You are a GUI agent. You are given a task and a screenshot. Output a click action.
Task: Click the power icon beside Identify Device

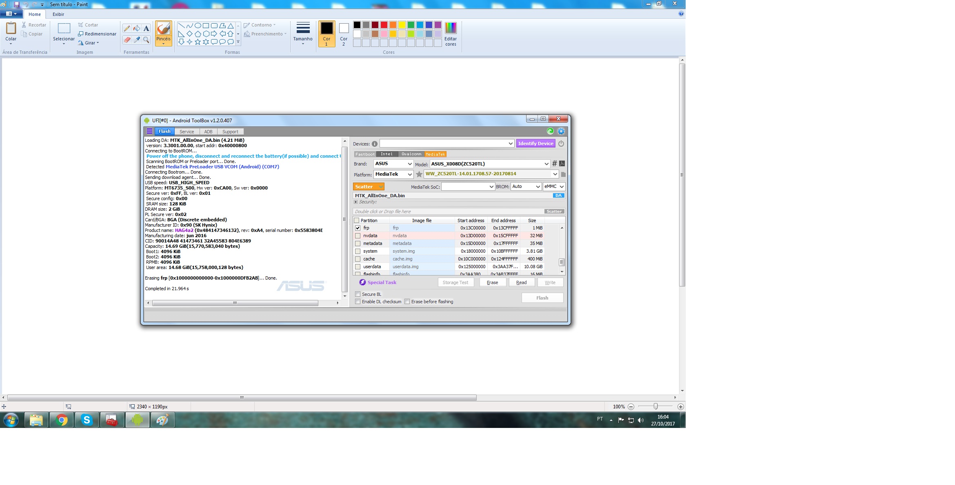[561, 143]
